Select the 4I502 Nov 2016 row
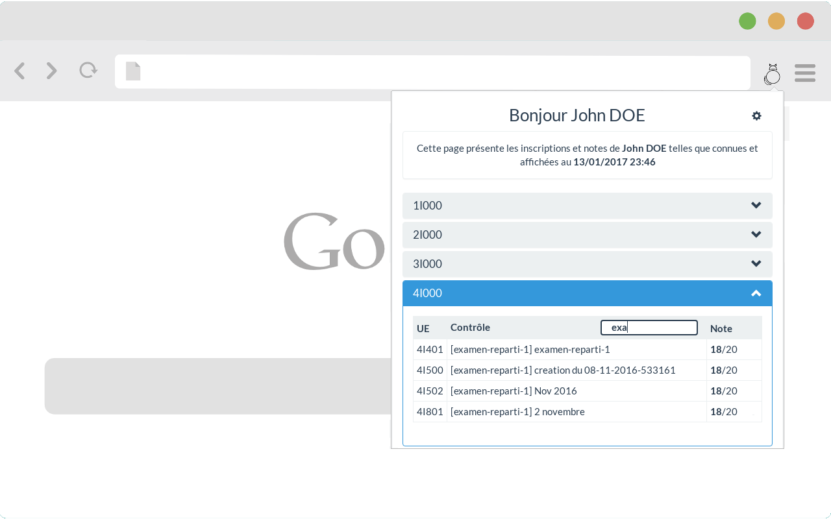 coord(588,391)
